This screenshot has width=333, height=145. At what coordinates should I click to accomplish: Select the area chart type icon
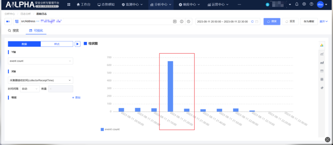coord(322,62)
